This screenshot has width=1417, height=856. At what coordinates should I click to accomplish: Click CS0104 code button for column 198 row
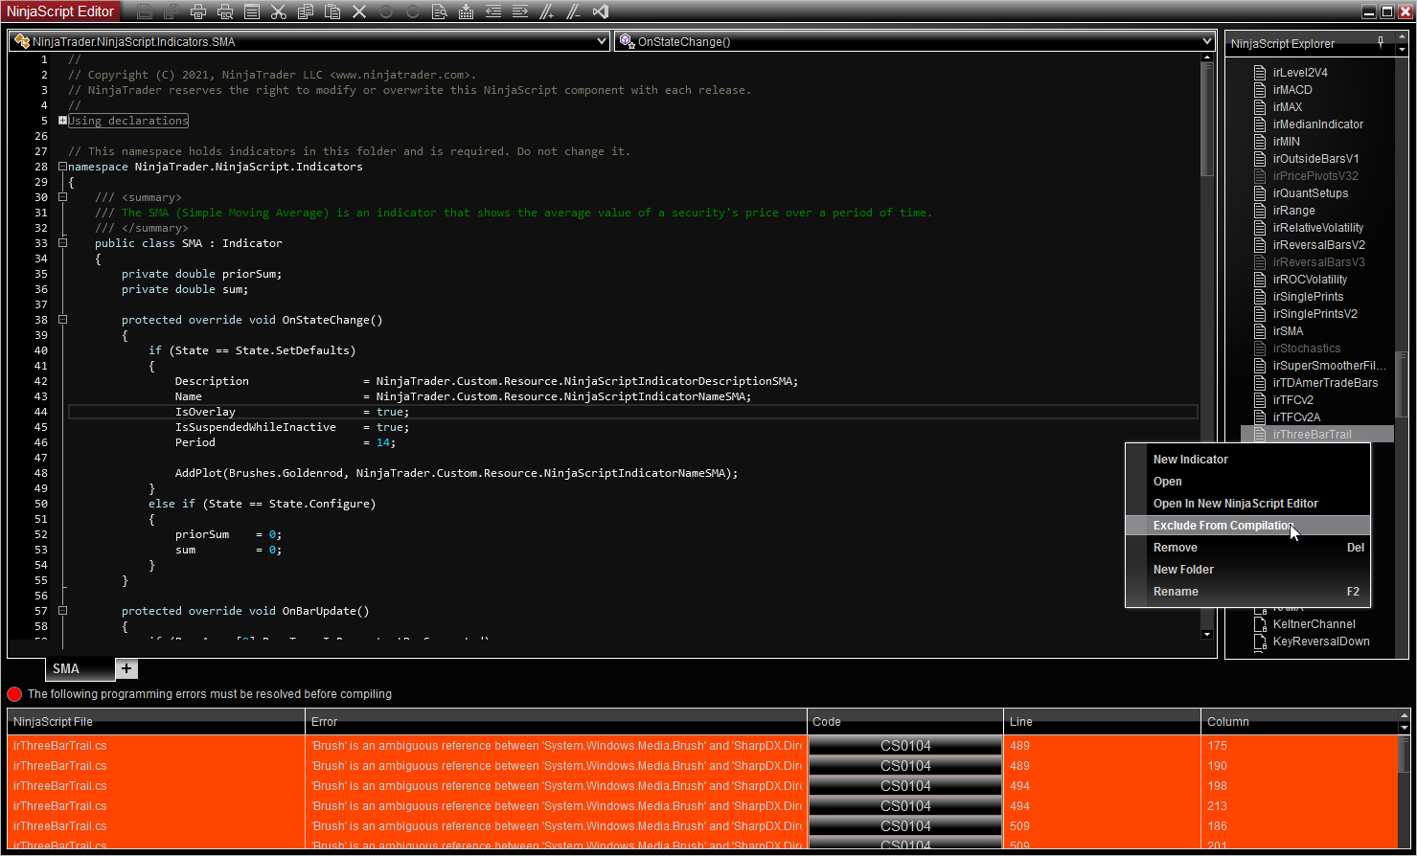tap(905, 786)
